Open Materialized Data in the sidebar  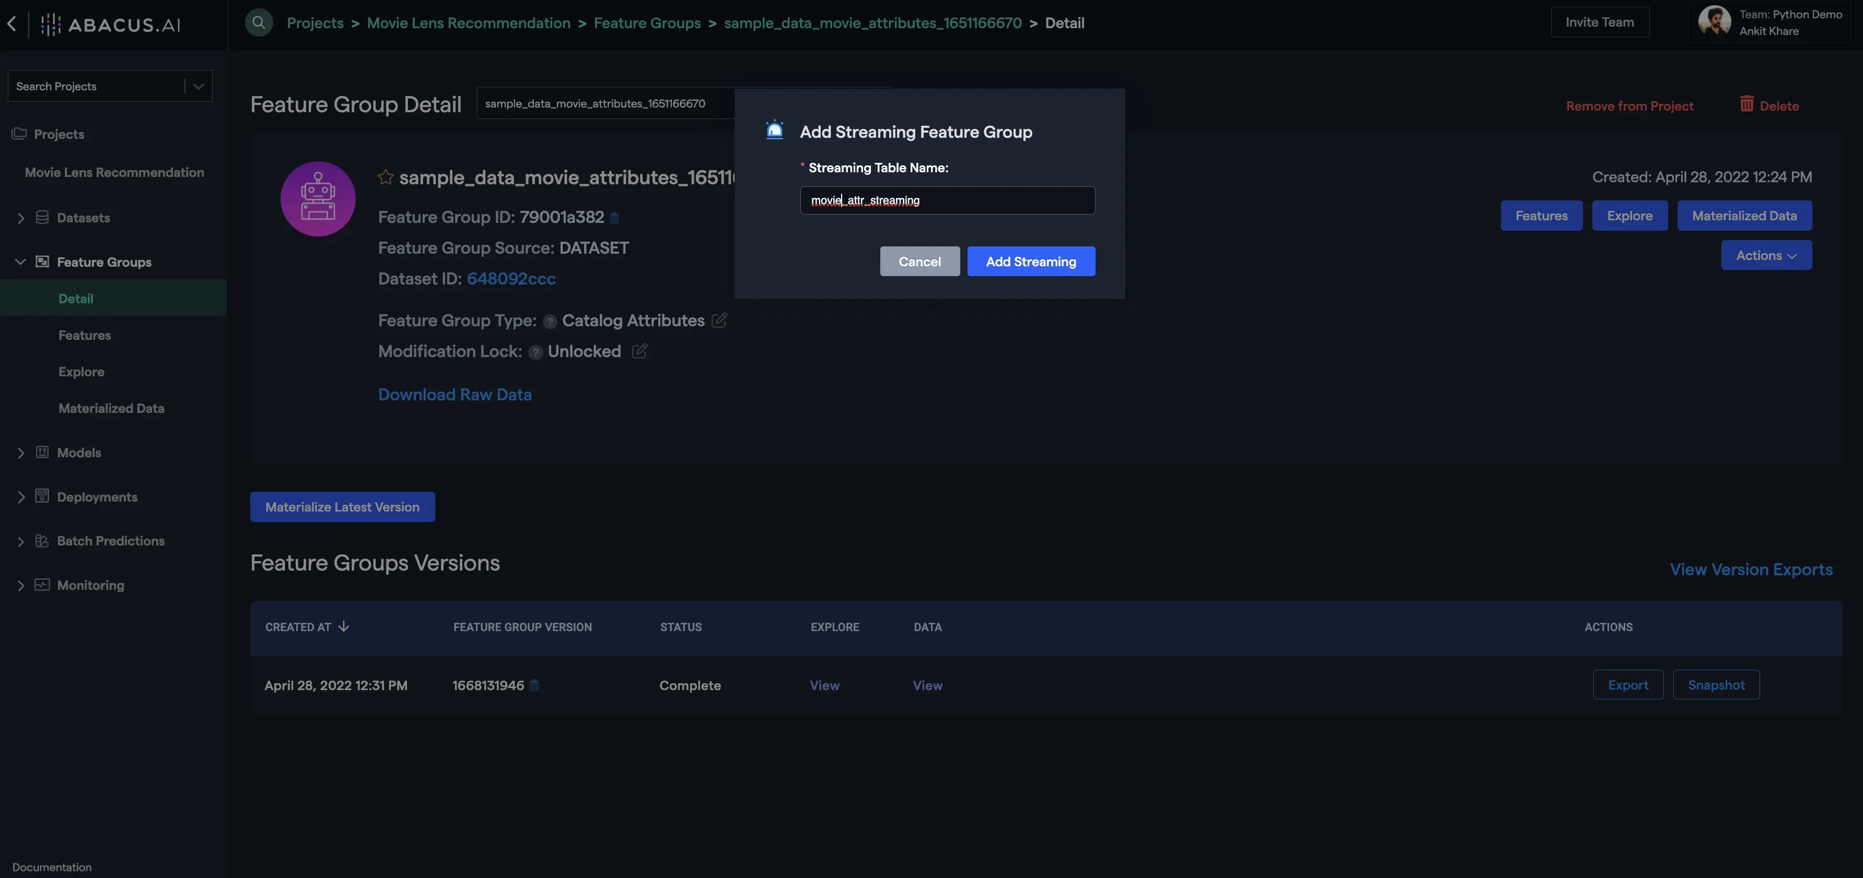[x=111, y=408]
